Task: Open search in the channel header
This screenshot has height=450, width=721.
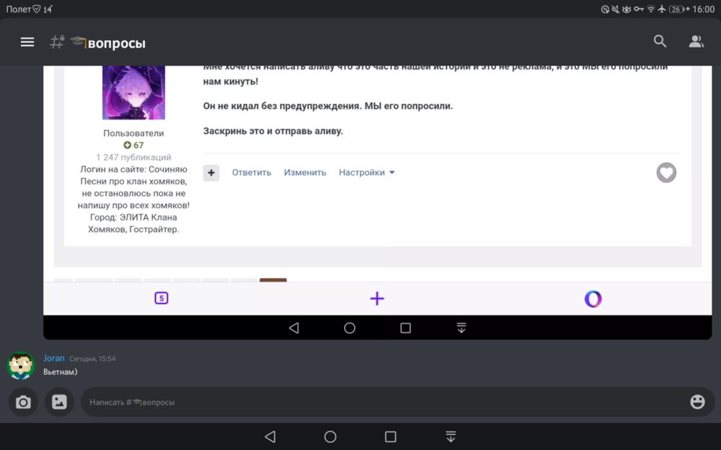Action: click(x=660, y=41)
